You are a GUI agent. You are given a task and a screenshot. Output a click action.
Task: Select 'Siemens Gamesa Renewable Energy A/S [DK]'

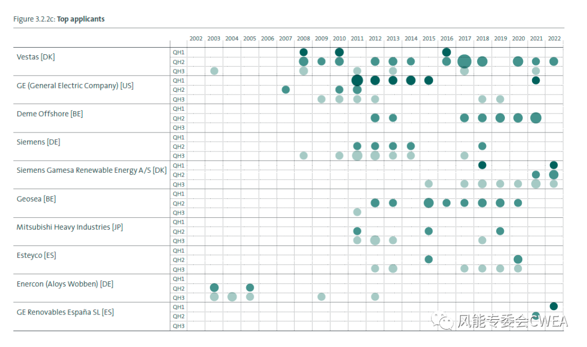(91, 170)
